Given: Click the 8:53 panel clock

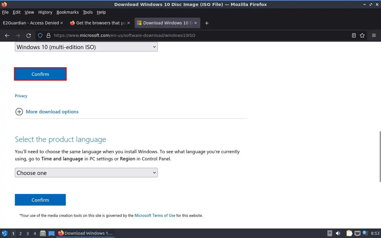Looking at the screenshot, I should click(375, 233).
